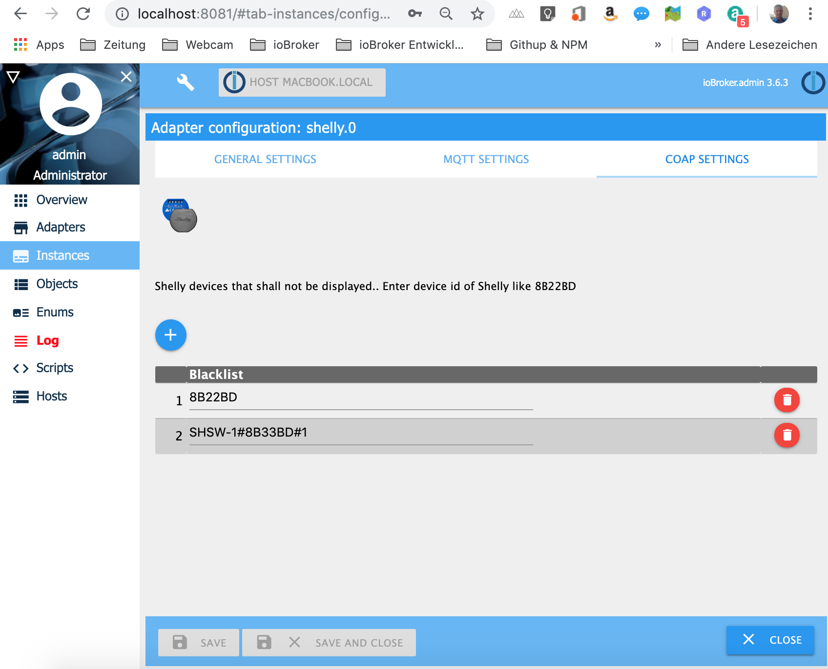Open the ioBroker Entwickl... bookmark folder

pos(399,45)
